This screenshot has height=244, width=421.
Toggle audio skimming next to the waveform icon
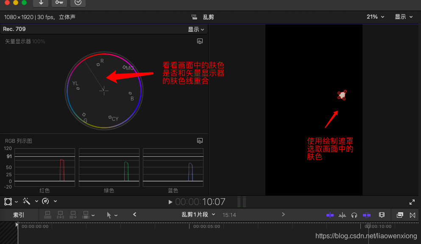(342, 215)
